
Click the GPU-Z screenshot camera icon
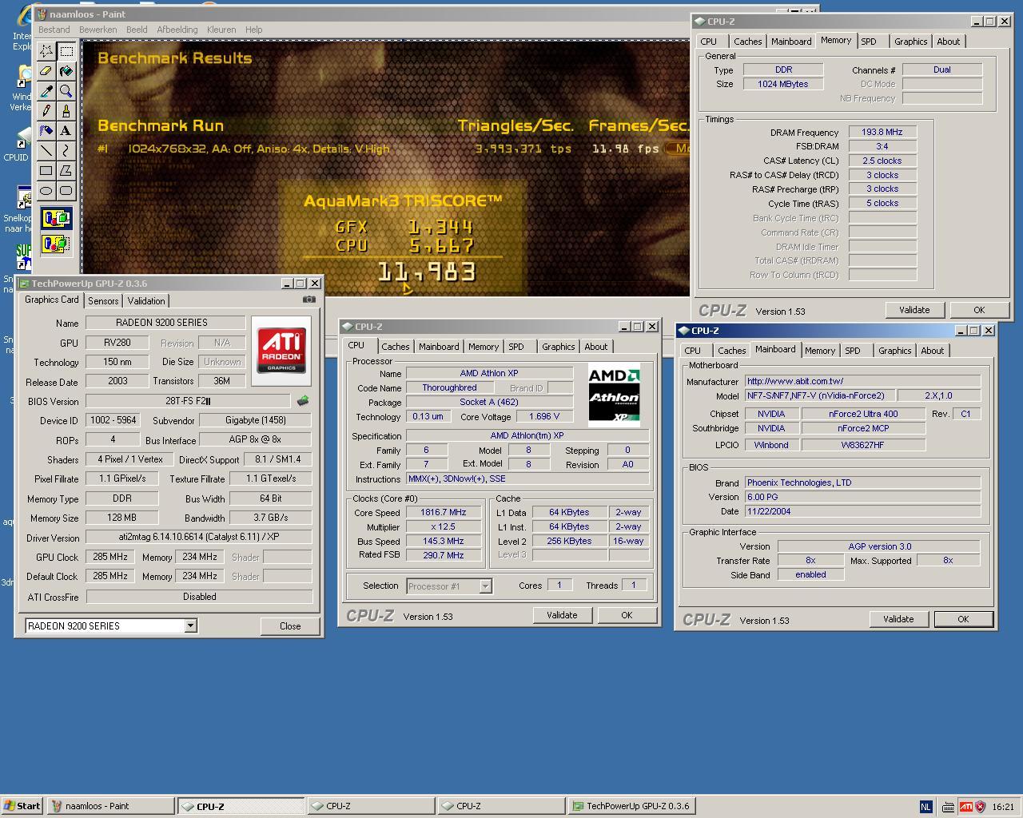tap(309, 300)
